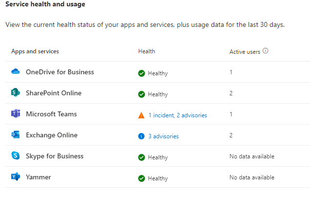Open the 1 incident, 2 advisories link
The width and height of the screenshot is (310, 197).
coord(178,115)
